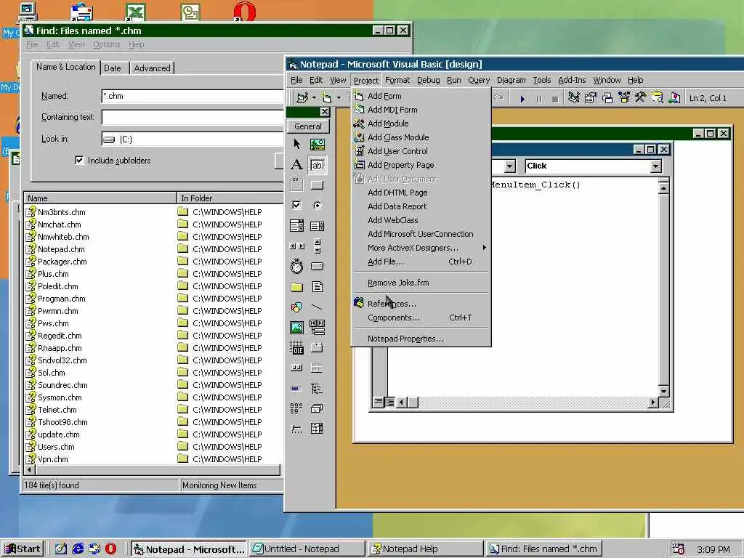The height and width of the screenshot is (558, 744).
Task: Switch to Untitled - Notepad on the taskbar
Action: click(x=307, y=549)
